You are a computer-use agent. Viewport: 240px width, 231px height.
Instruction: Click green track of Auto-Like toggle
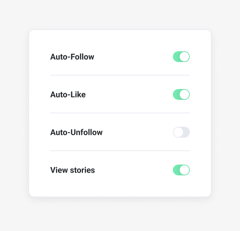point(176,94)
